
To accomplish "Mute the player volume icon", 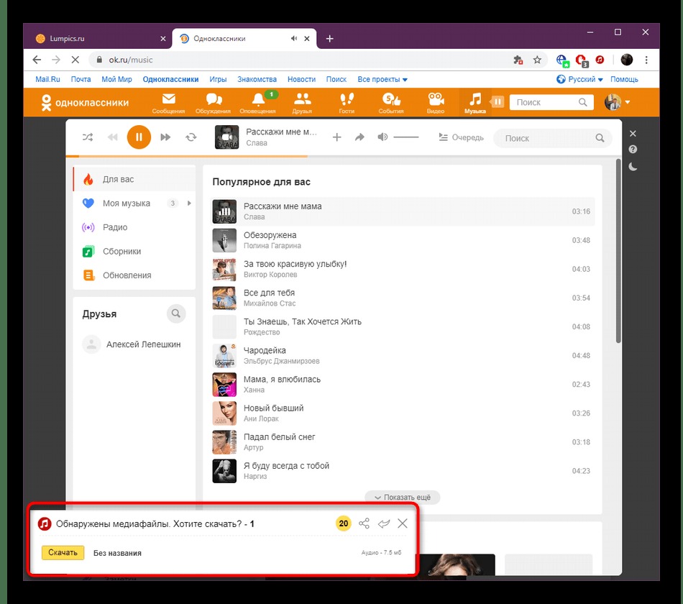I will (x=382, y=137).
